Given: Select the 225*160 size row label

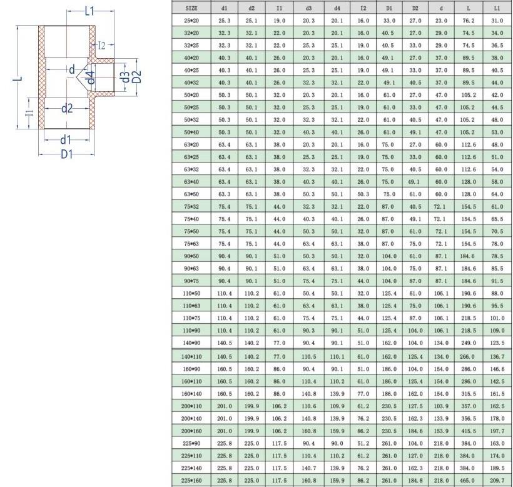Looking at the screenshot, I should point(192,479).
